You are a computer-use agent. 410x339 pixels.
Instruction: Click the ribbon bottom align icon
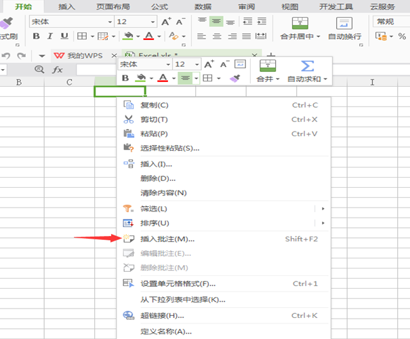point(230,22)
